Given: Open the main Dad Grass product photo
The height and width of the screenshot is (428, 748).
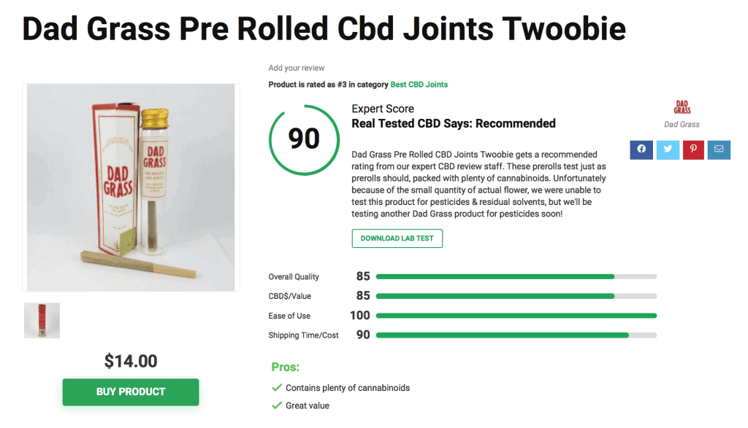Looking at the screenshot, I should (x=130, y=187).
